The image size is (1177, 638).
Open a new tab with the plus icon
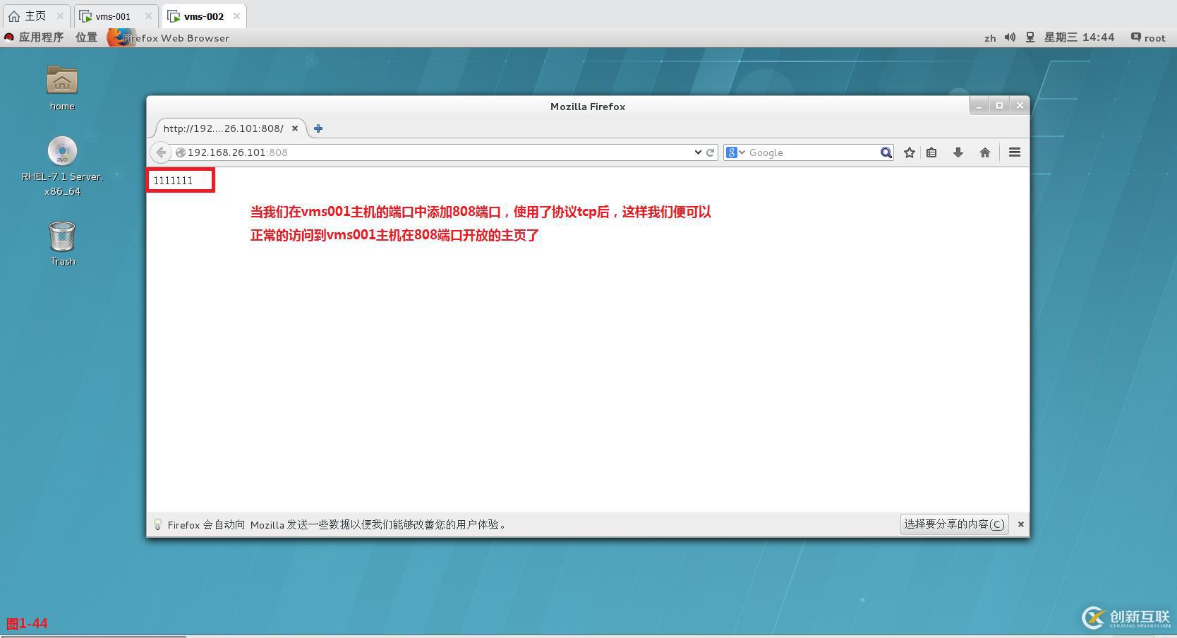click(318, 128)
